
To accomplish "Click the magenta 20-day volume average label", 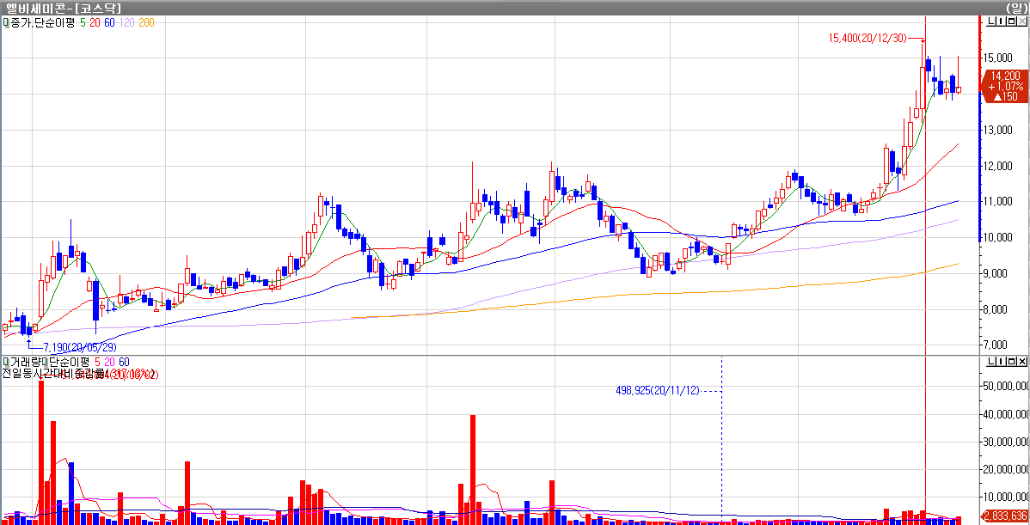I will (110, 363).
